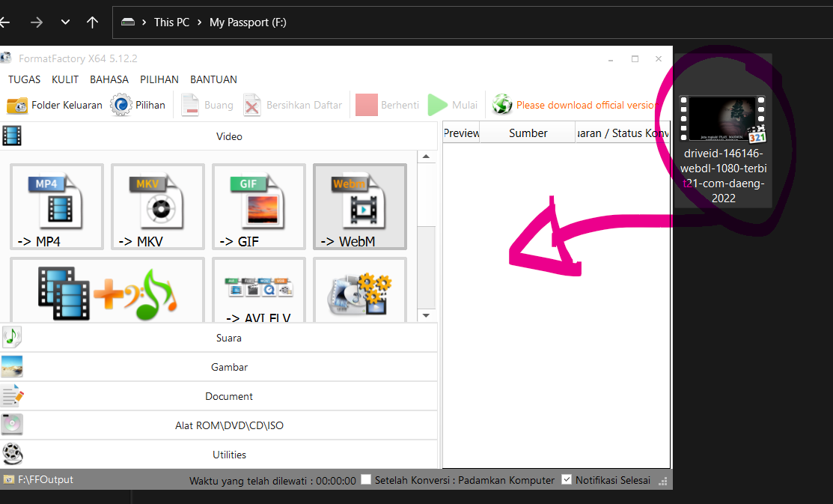
Task: Expand the Document category
Action: point(219,396)
